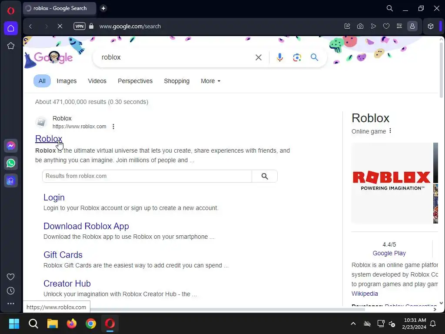Click the share page icon in the address bar
This screenshot has height=334, width=445.
(x=347, y=26)
